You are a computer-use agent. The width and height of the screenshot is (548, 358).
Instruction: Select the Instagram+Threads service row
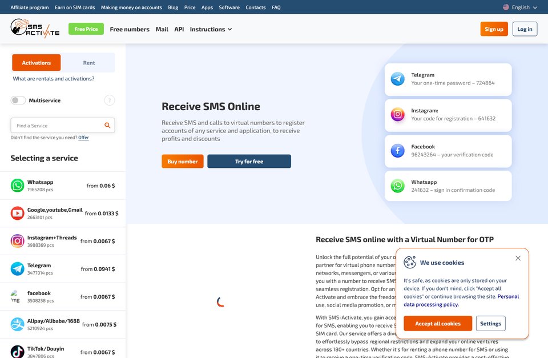point(63,241)
